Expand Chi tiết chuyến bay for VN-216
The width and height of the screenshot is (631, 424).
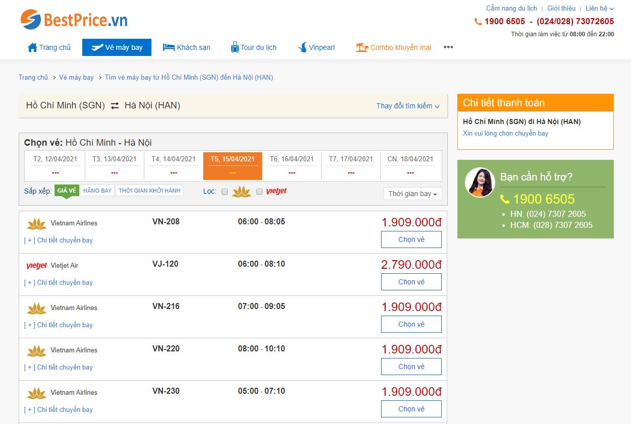pos(59,325)
